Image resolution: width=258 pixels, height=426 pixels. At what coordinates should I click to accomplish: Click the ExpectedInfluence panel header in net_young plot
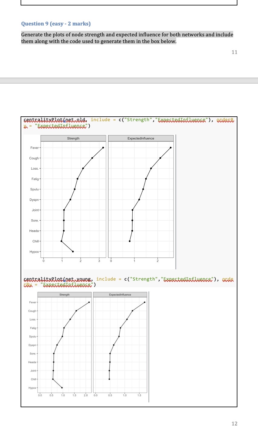tap(120, 295)
